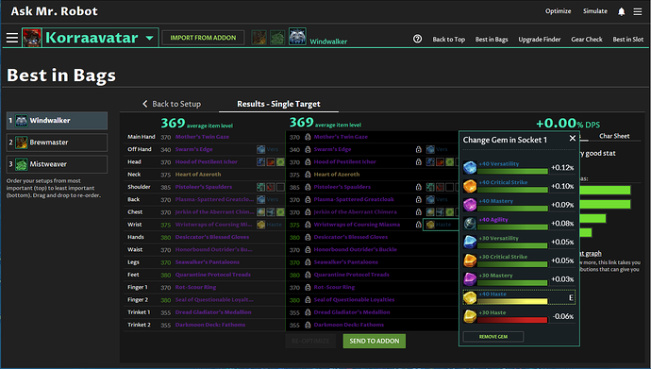Open Quarantine Protocol Treads in right column
Viewport: 651px width, 369px height.
tap(351, 275)
